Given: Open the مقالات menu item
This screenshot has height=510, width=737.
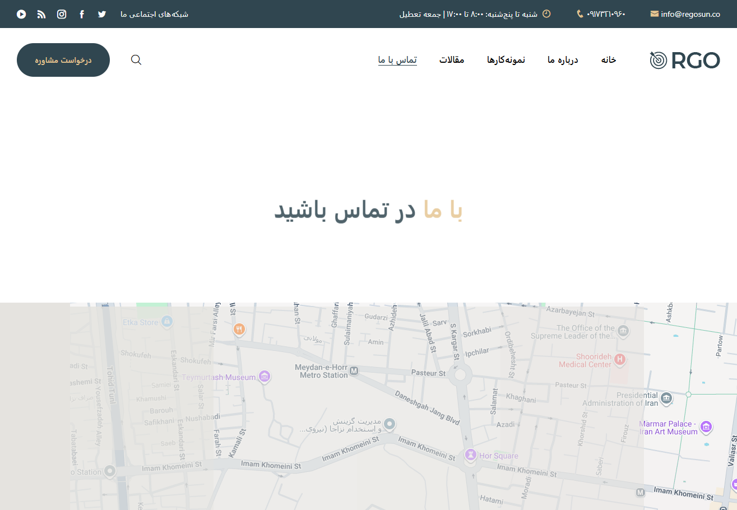Looking at the screenshot, I should click(x=452, y=59).
